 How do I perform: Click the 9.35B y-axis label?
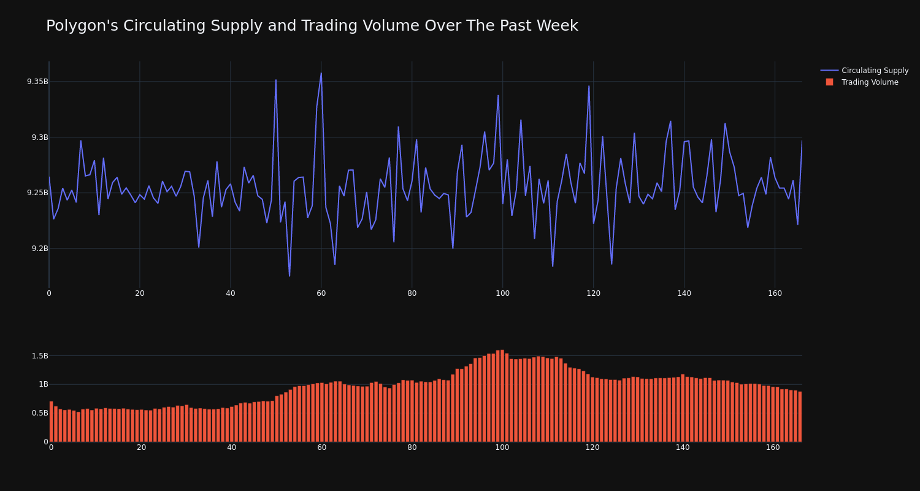click(x=37, y=82)
